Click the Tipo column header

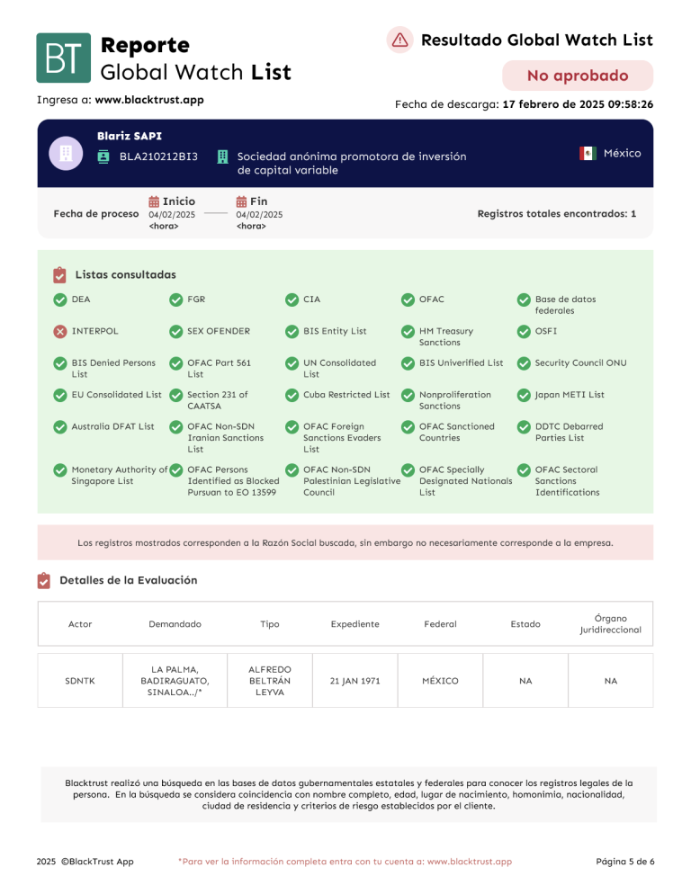tap(270, 624)
